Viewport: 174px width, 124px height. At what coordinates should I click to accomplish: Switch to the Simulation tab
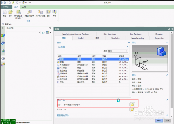[116, 38]
